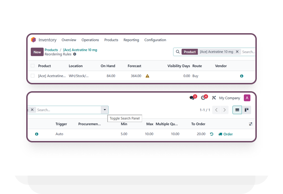
Task: Sort by Location column header
Action: pos(75,66)
